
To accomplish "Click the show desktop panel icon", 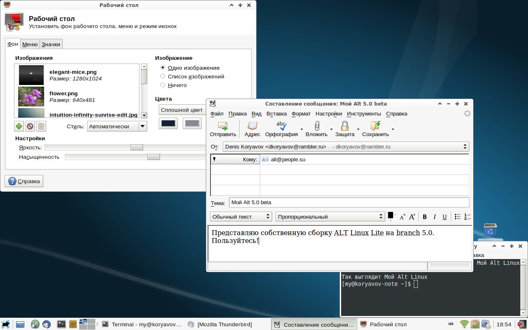I will (20, 324).
